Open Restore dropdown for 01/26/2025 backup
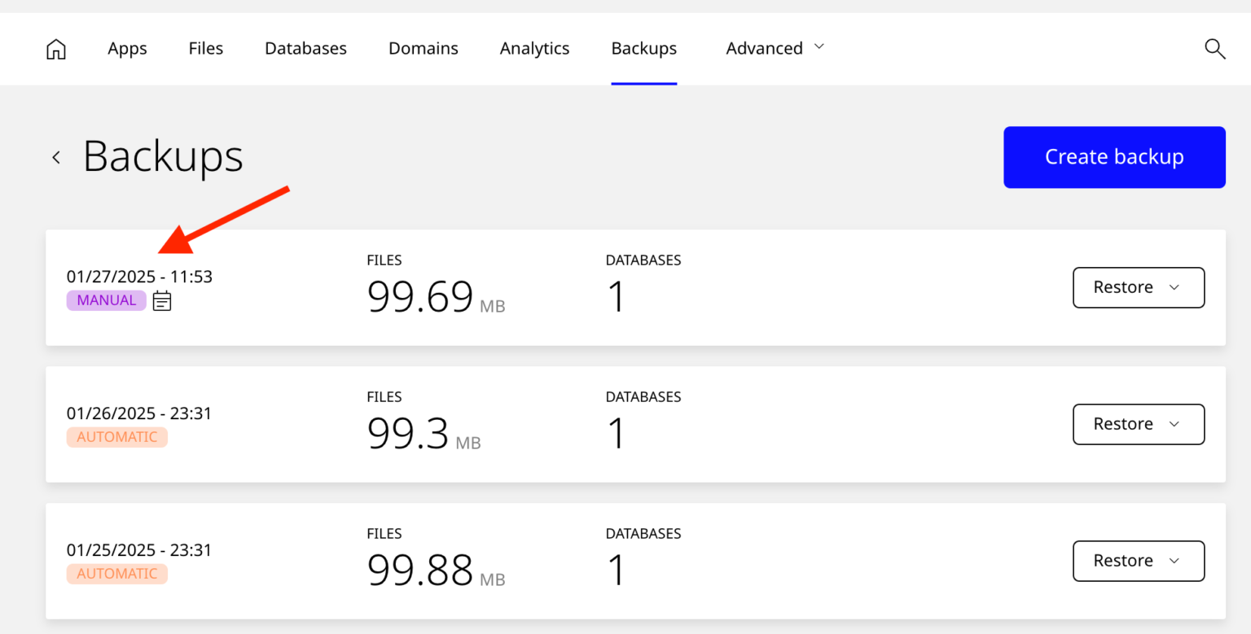This screenshot has height=634, width=1251. point(1138,424)
